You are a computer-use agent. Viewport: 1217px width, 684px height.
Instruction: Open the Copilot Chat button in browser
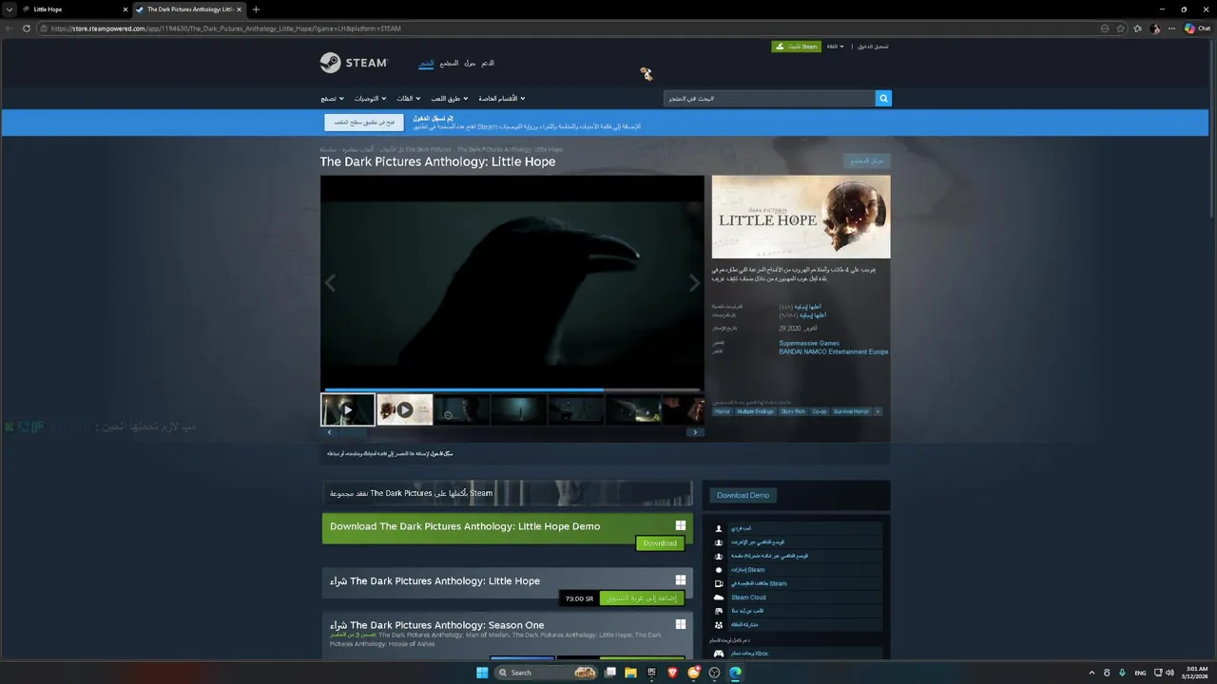point(1197,28)
